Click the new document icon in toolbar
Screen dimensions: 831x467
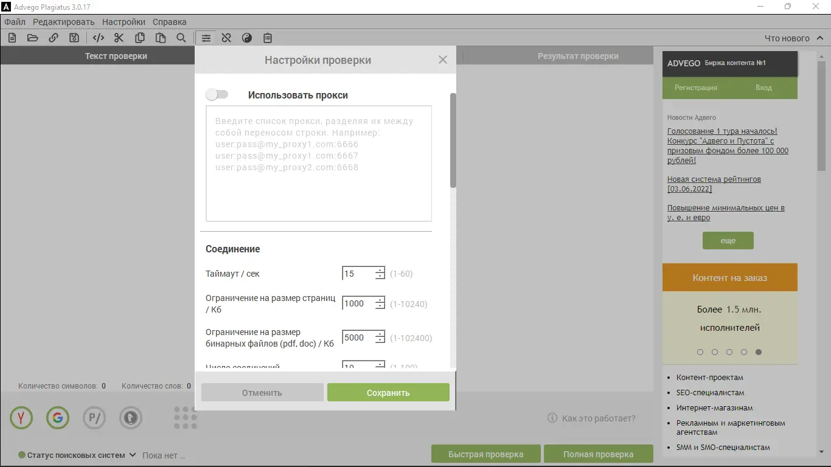12,38
